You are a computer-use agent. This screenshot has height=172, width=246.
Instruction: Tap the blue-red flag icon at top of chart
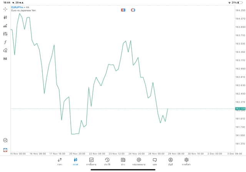click(123, 10)
